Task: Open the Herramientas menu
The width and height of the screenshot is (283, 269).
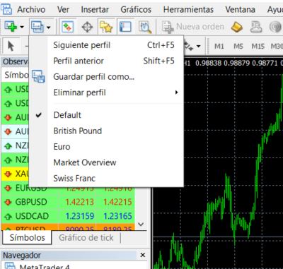Action: 188,10
